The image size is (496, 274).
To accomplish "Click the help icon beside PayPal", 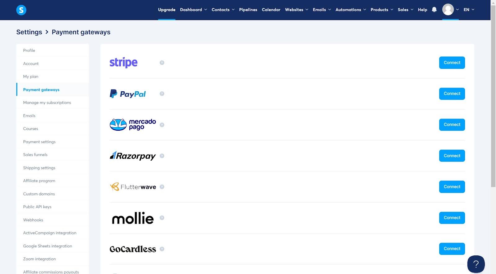I will [x=162, y=94].
